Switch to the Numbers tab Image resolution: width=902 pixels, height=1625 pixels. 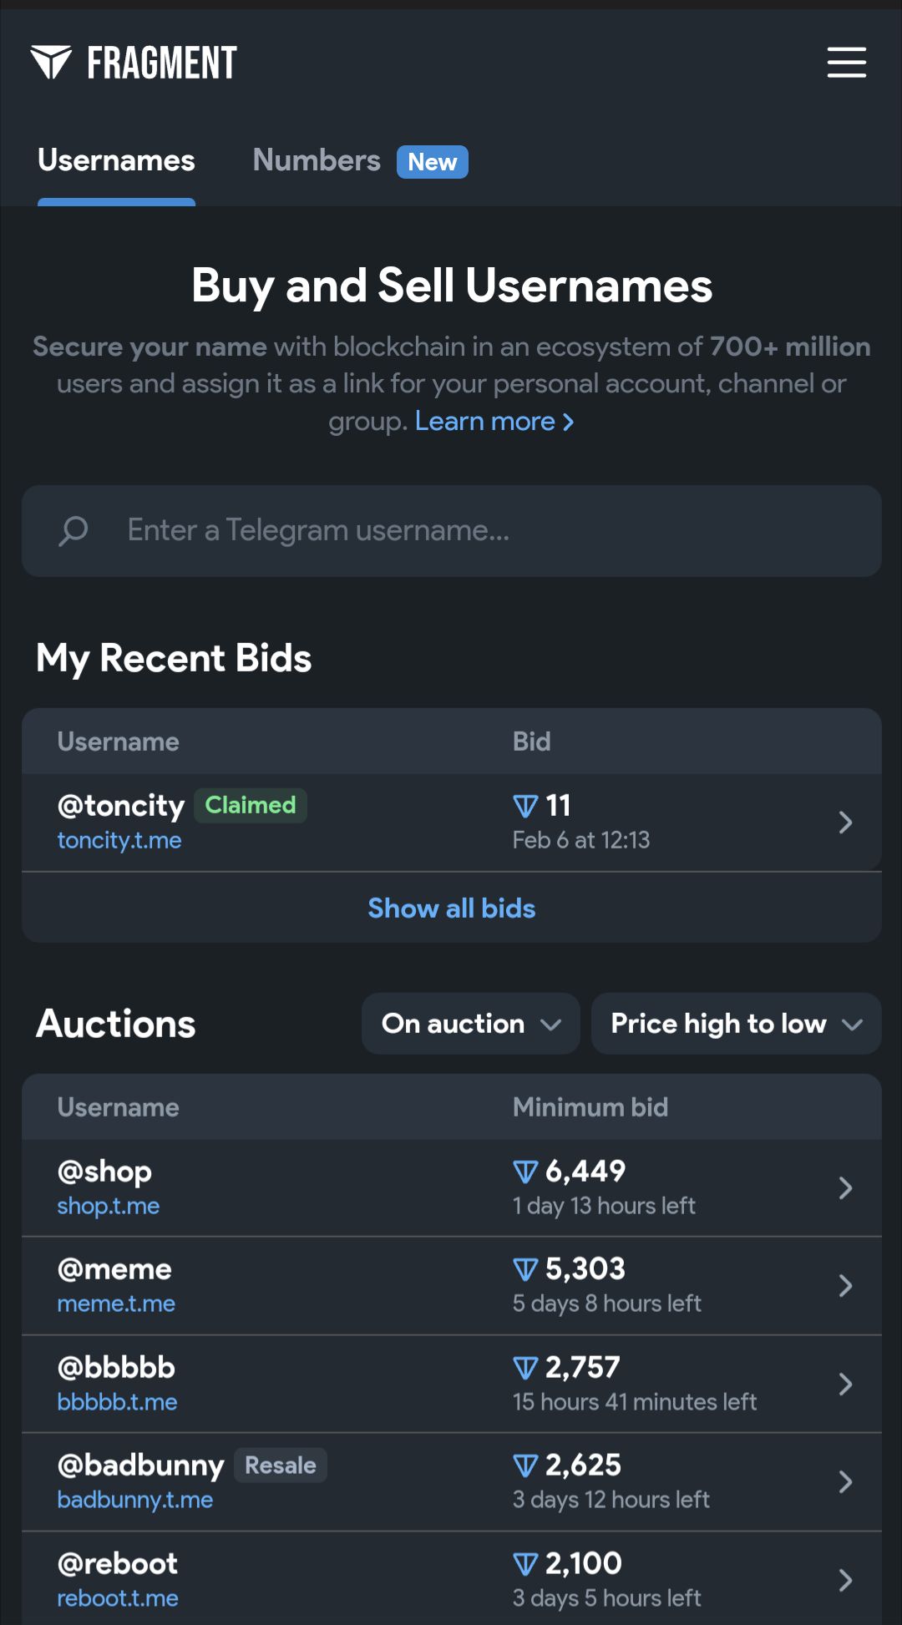pos(317,160)
